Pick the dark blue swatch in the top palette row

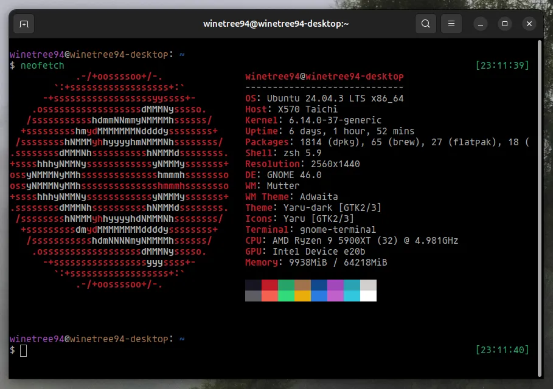coord(319,285)
